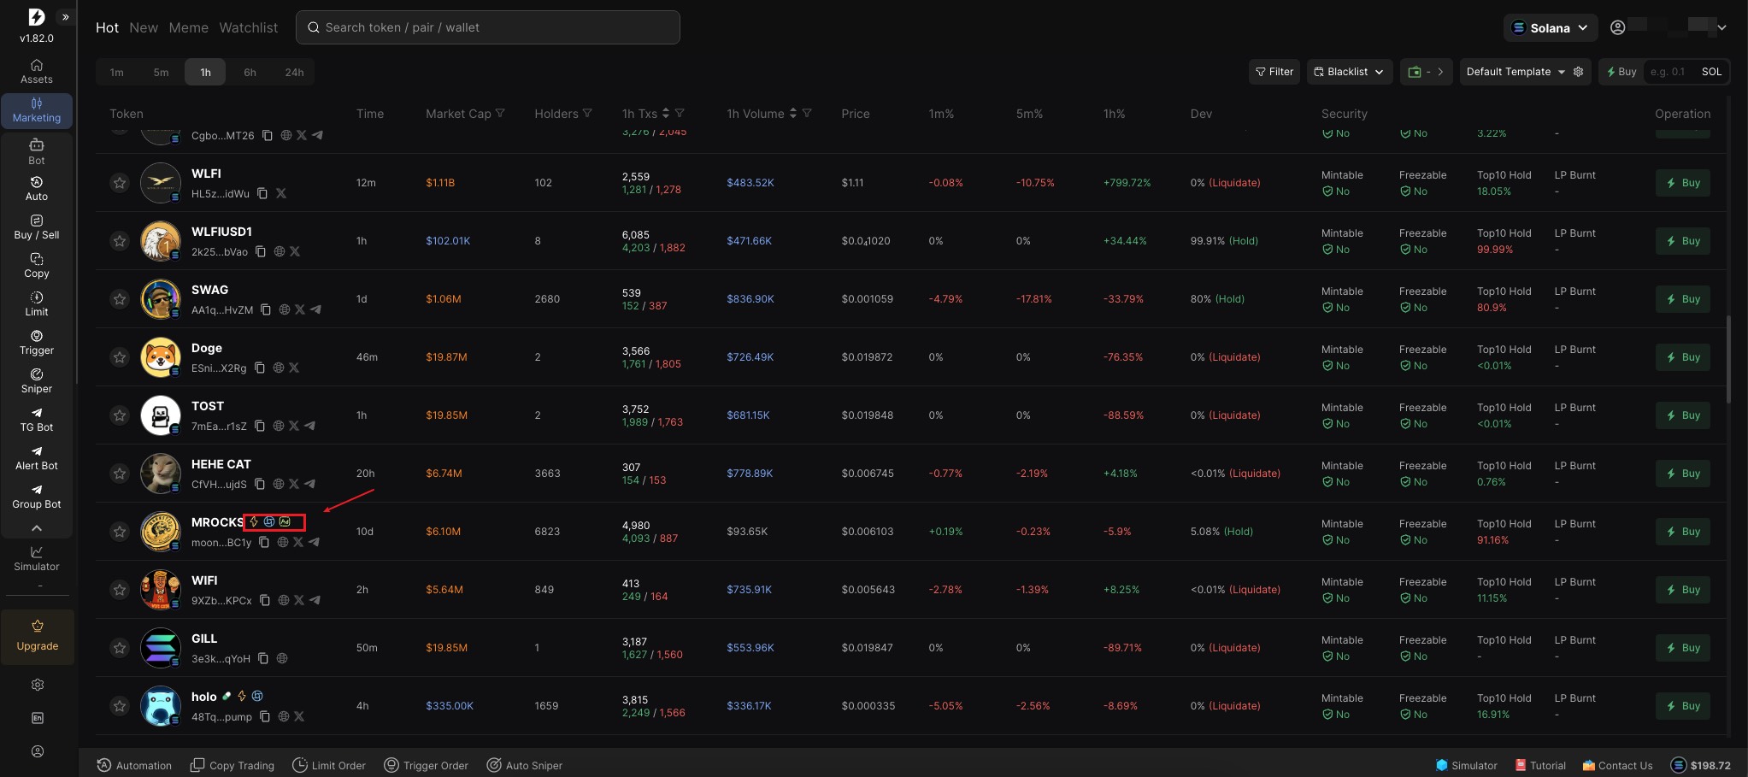
Task: Open the Sniper tool in sidebar
Action: pos(36,380)
